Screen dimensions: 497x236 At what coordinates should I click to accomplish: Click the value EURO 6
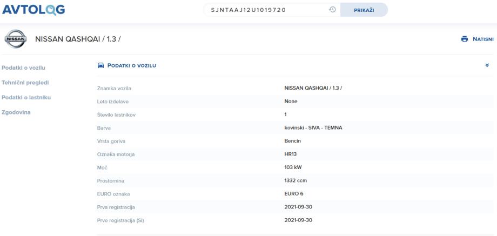point(294,194)
